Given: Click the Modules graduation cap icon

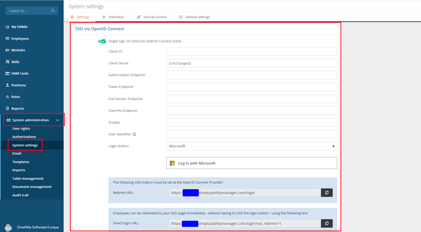Looking at the screenshot, I should pos(7,50).
